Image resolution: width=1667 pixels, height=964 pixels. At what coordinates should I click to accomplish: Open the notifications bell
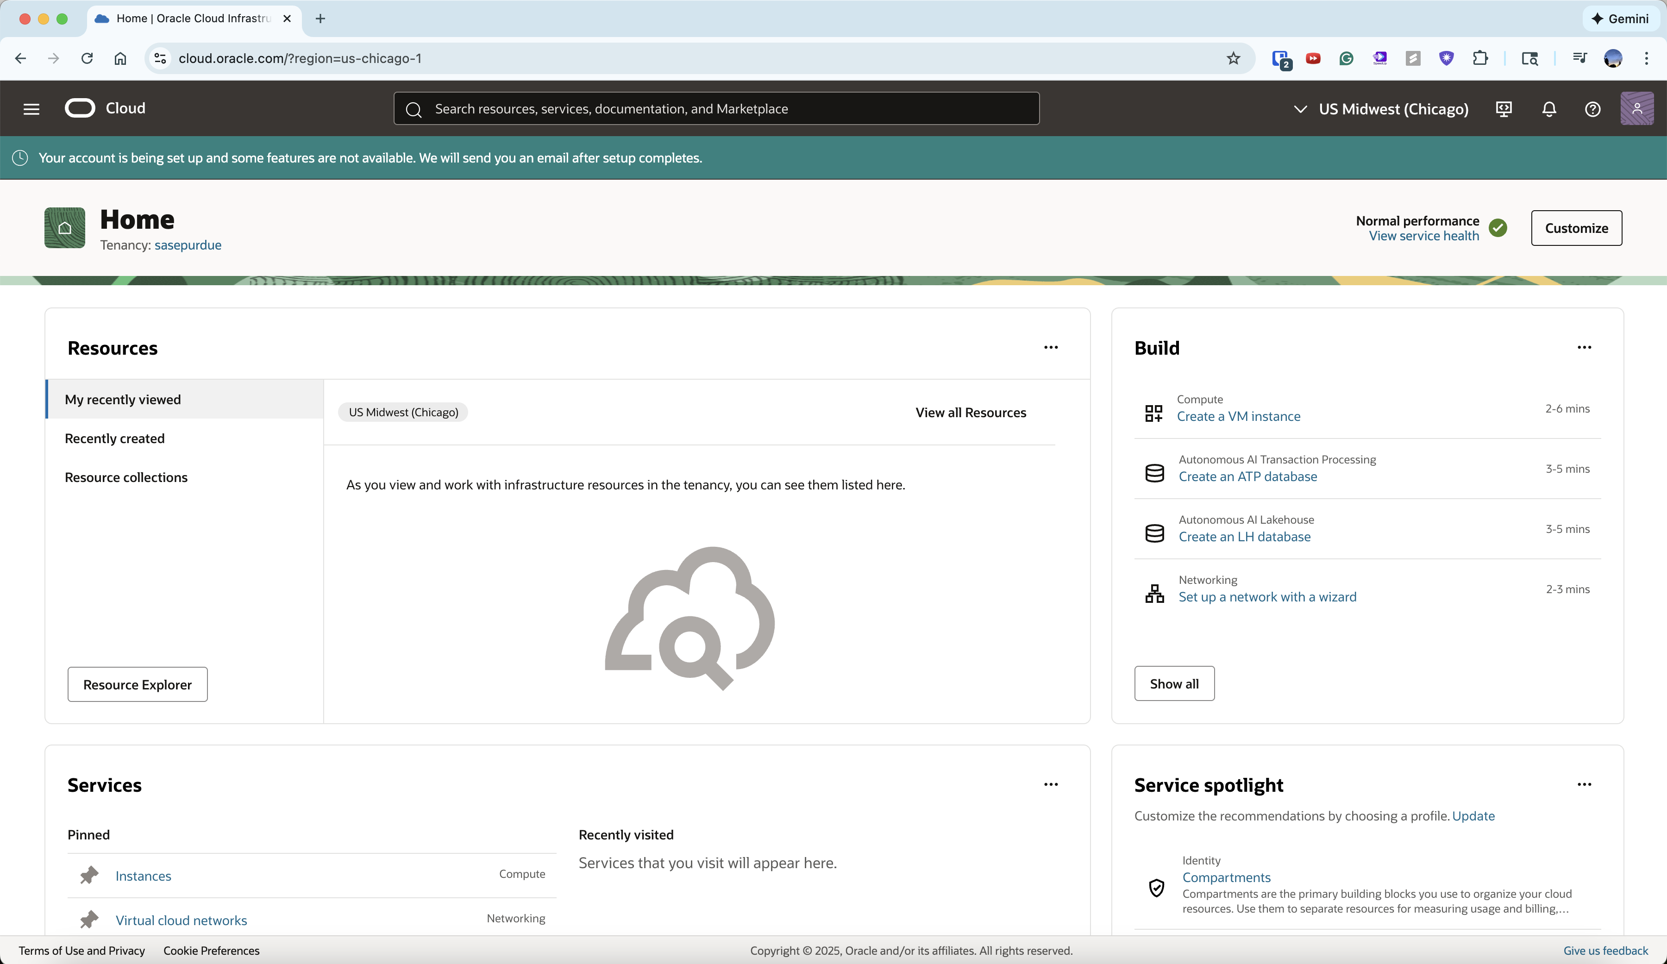tap(1548, 109)
